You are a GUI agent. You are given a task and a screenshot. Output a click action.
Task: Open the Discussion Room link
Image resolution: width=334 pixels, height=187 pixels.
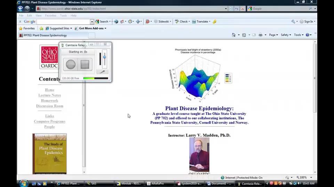50,106
